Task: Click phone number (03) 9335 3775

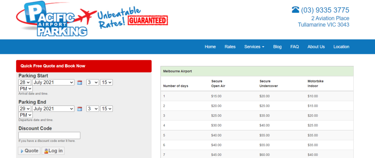Action: pyautogui.click(x=325, y=10)
